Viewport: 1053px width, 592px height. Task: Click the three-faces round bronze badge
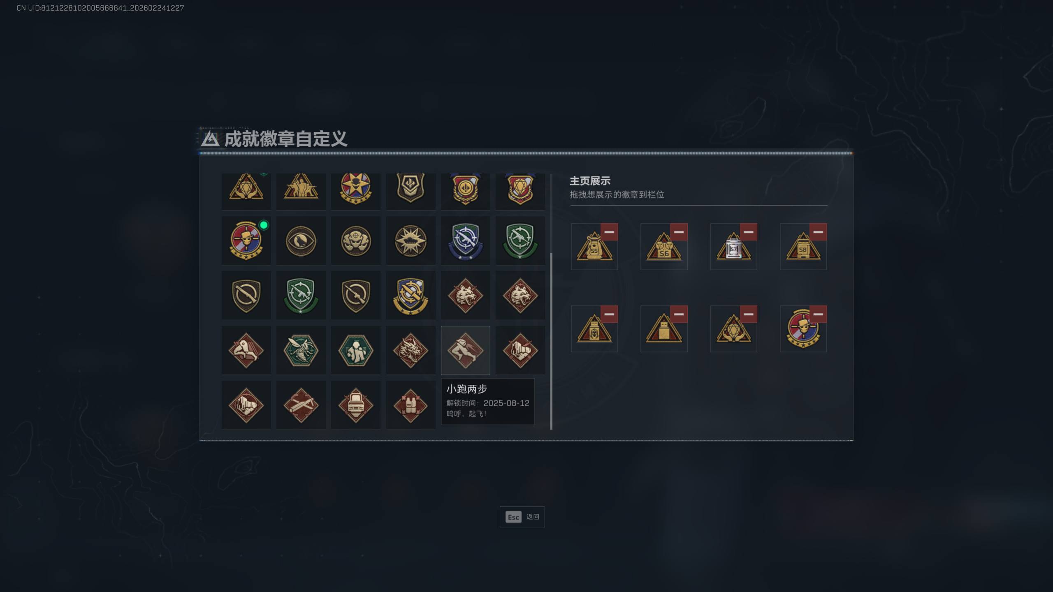coord(355,241)
